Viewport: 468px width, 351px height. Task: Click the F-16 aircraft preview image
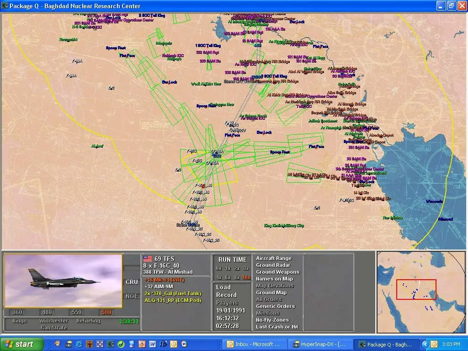click(x=64, y=281)
